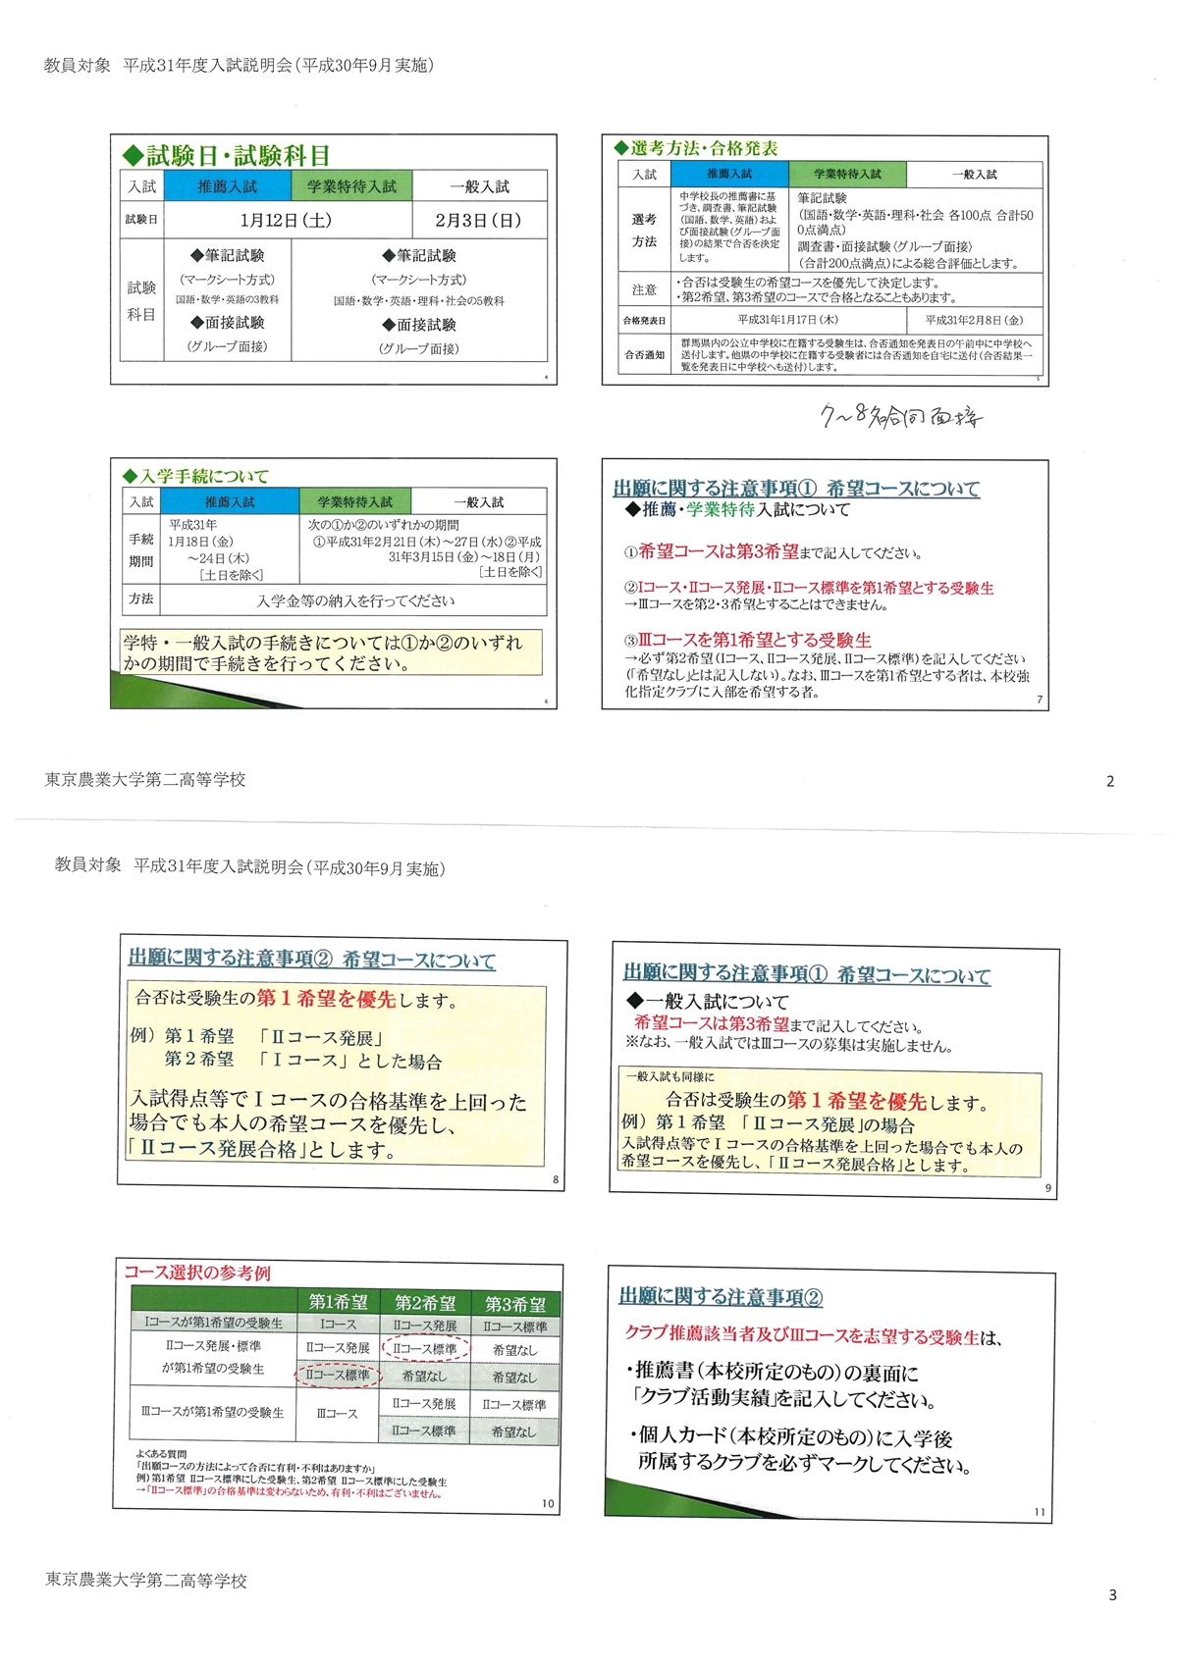Click the 第3希望 column header in the course table
This screenshot has width=1178, height=1665.
[515, 1305]
